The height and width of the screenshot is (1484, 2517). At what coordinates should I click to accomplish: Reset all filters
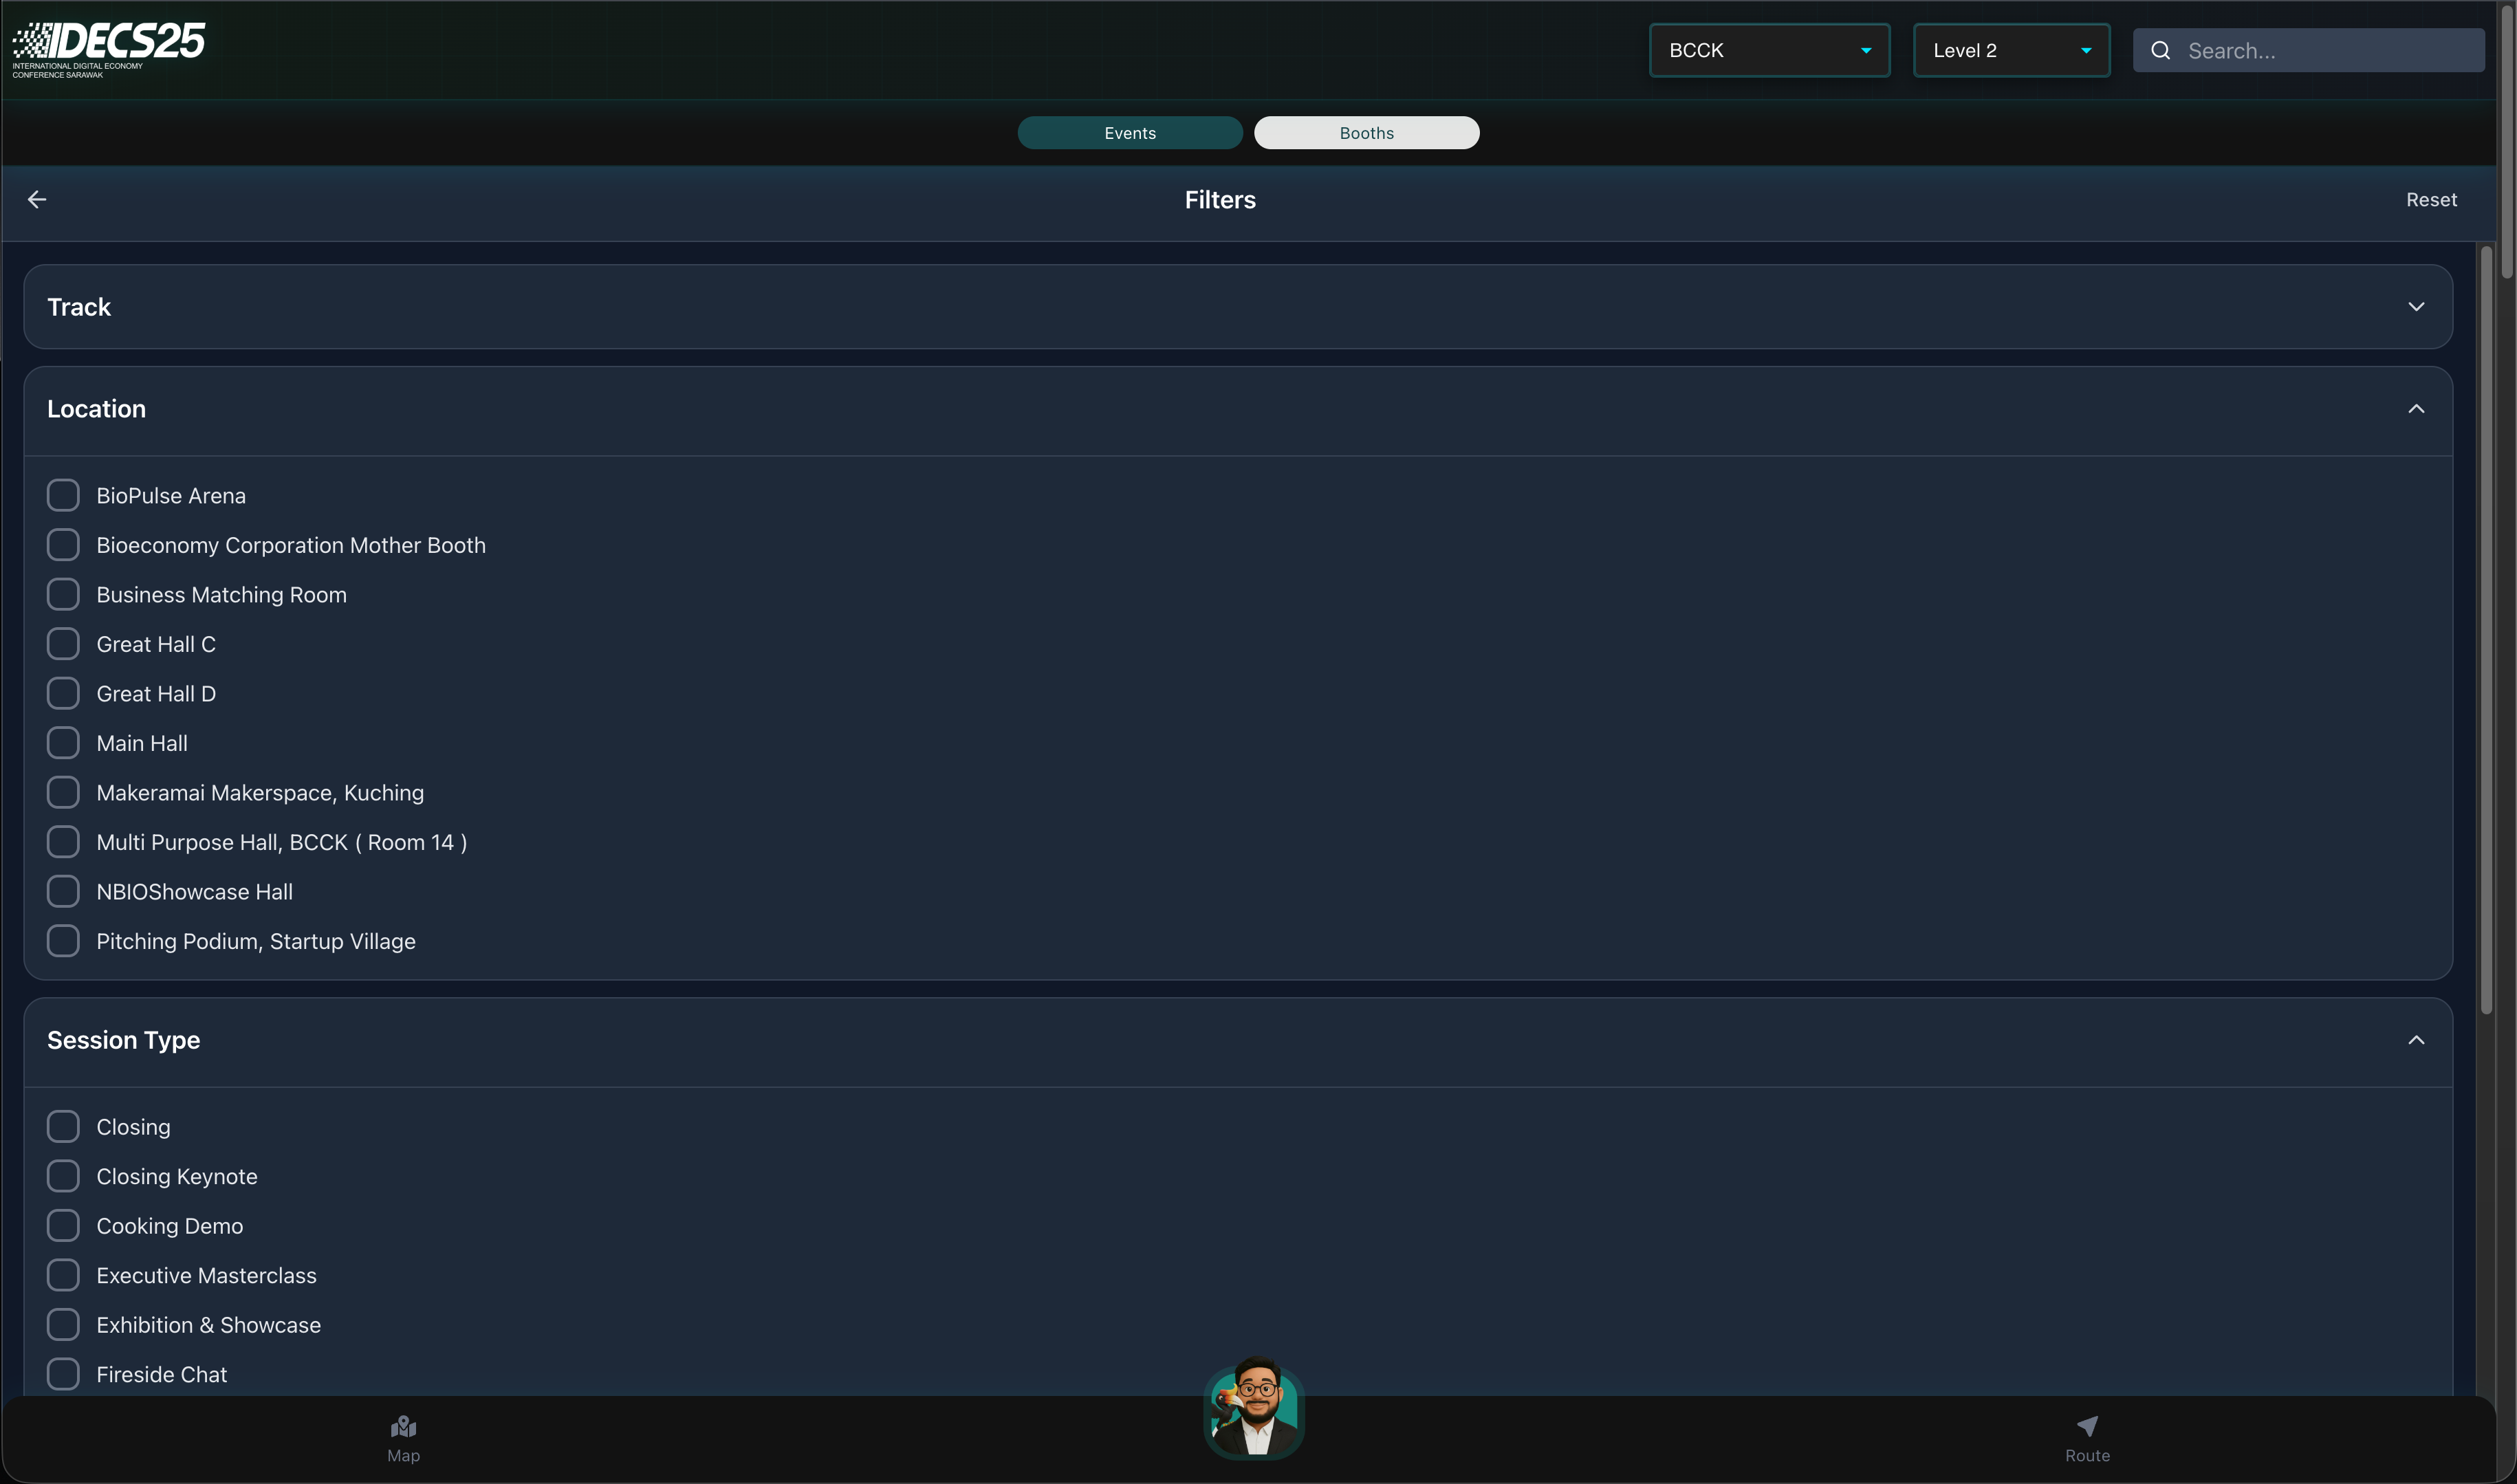pyautogui.click(x=2431, y=200)
